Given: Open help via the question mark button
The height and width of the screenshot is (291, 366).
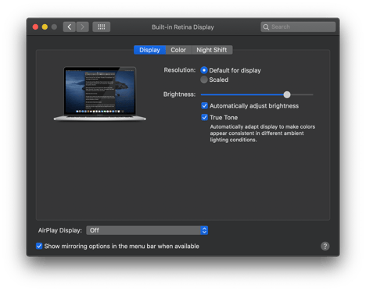Looking at the screenshot, I should pyautogui.click(x=325, y=246).
